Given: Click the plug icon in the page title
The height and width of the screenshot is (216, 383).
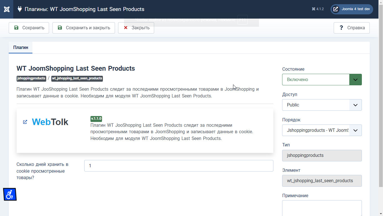Looking at the screenshot, I should click(20, 9).
